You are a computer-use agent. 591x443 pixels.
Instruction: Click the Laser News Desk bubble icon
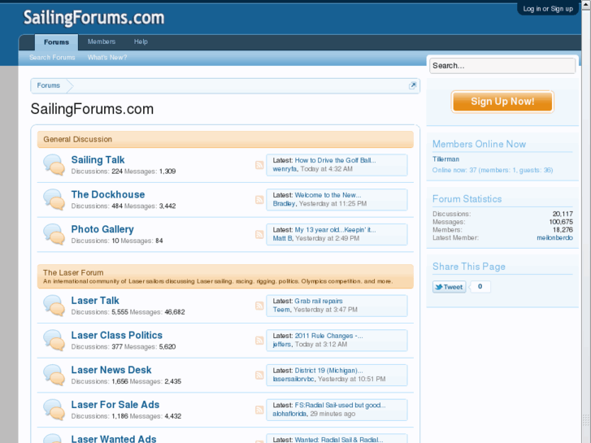(54, 375)
